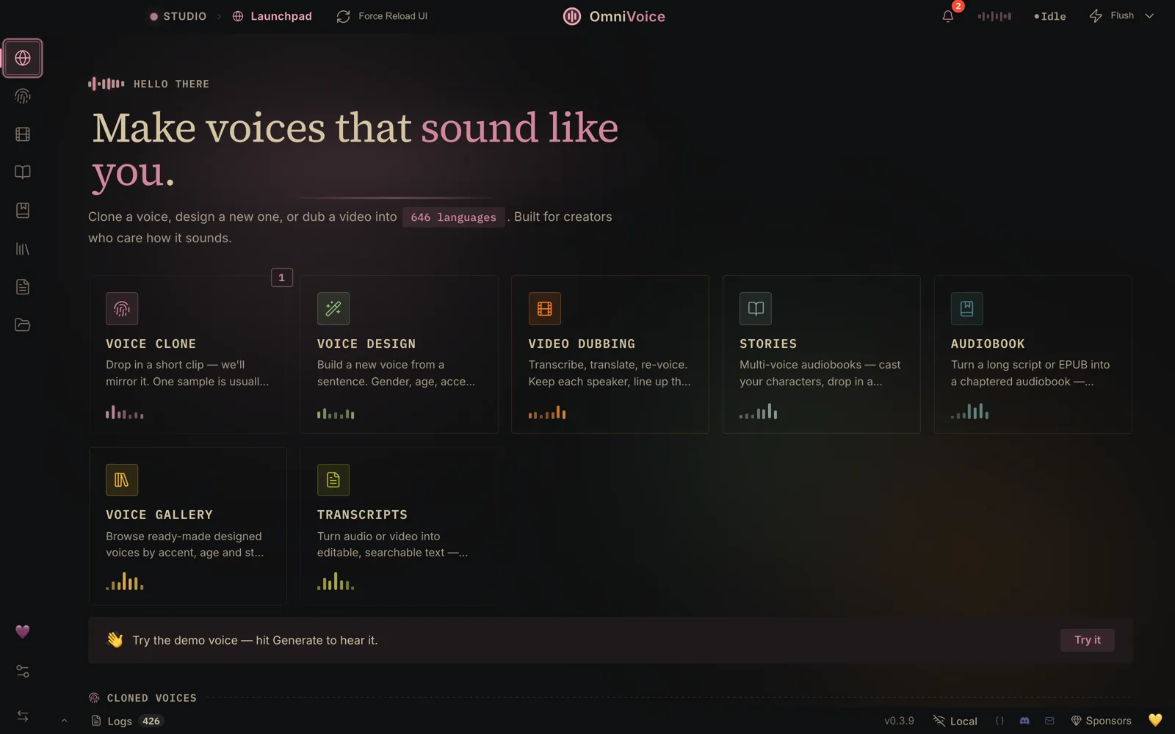This screenshot has width=1175, height=734.
Task: Open the notifications bell with badge 2
Action: click(x=948, y=16)
